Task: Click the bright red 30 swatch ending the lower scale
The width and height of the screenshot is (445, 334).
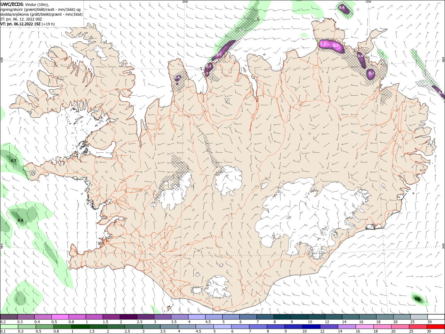Action: point(436,327)
